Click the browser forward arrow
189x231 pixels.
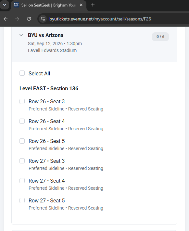click(17, 19)
